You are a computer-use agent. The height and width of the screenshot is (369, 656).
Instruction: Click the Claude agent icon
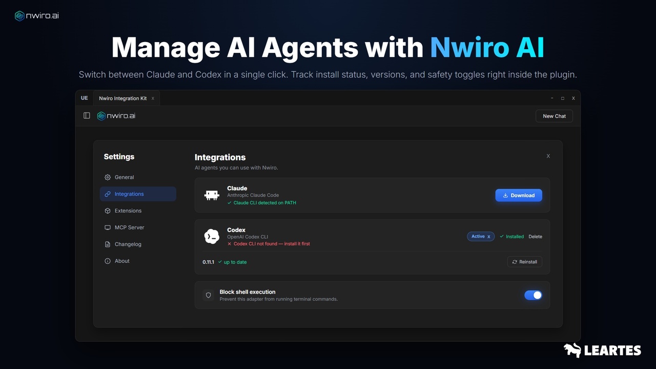(212, 195)
